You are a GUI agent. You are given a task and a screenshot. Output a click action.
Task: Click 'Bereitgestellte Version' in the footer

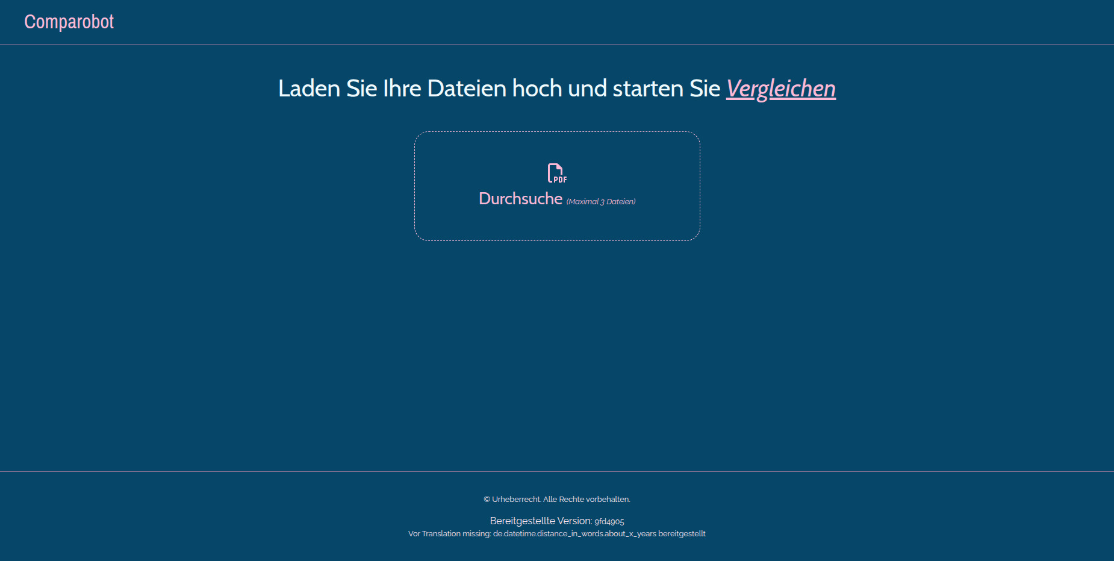click(541, 521)
